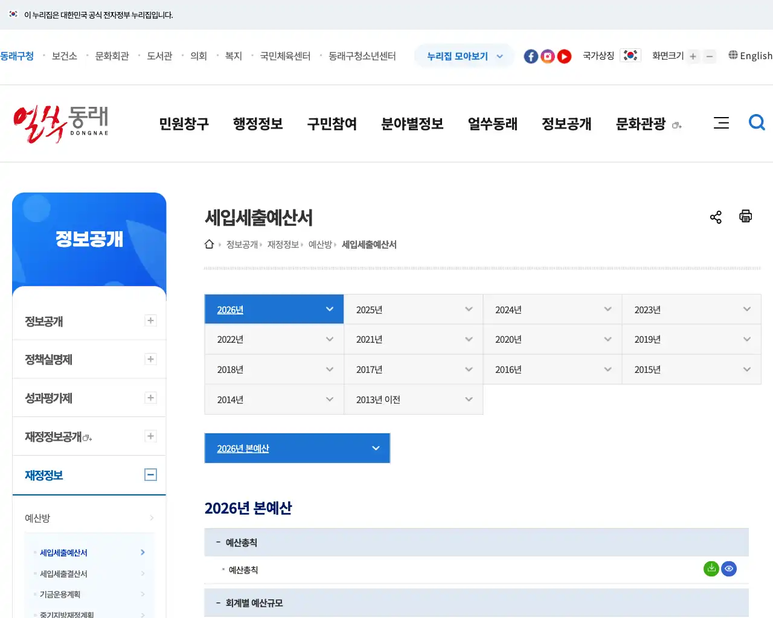The image size is (773, 618).
Task: Open the 2023년 year dropdown
Action: 691,310
